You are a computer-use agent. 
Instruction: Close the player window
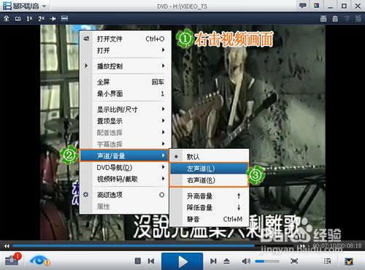[x=358, y=6]
